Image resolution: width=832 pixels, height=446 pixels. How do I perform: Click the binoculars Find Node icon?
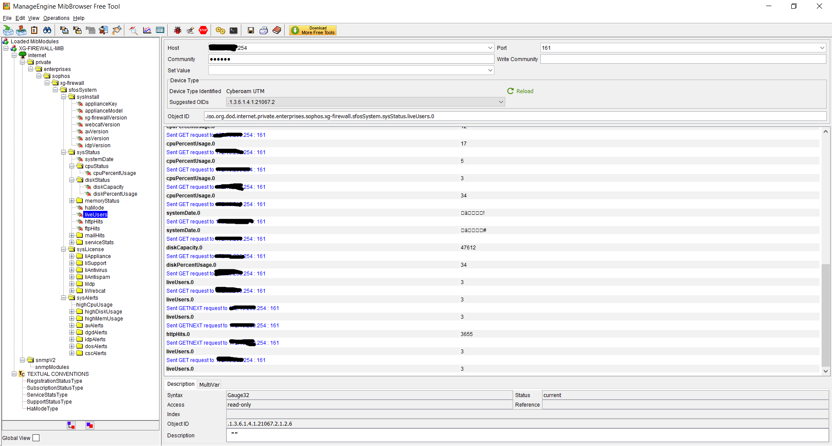[x=47, y=30]
